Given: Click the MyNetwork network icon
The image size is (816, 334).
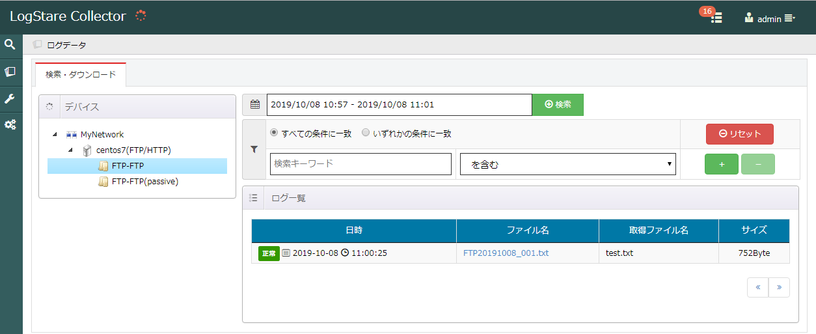Looking at the screenshot, I should point(72,135).
